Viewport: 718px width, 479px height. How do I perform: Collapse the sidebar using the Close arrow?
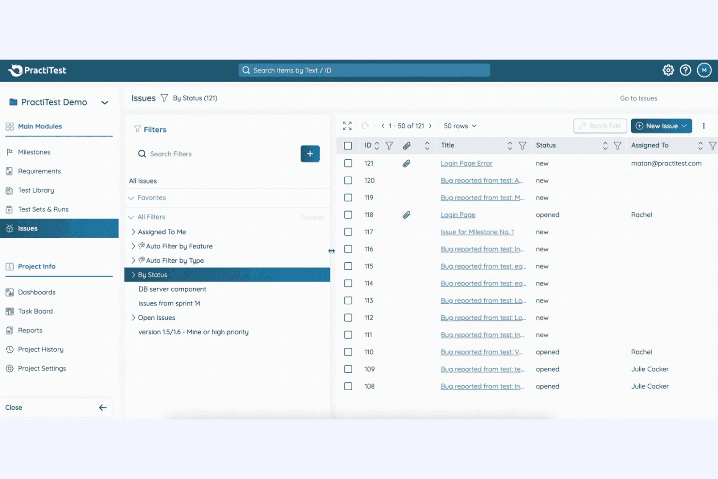point(103,408)
